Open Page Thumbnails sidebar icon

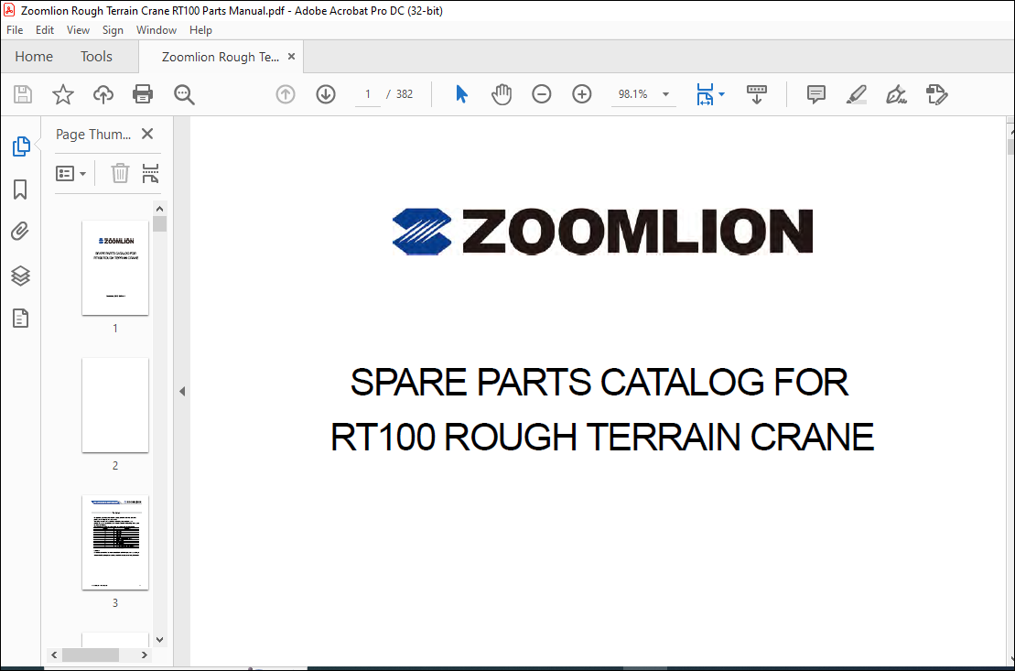tap(21, 146)
